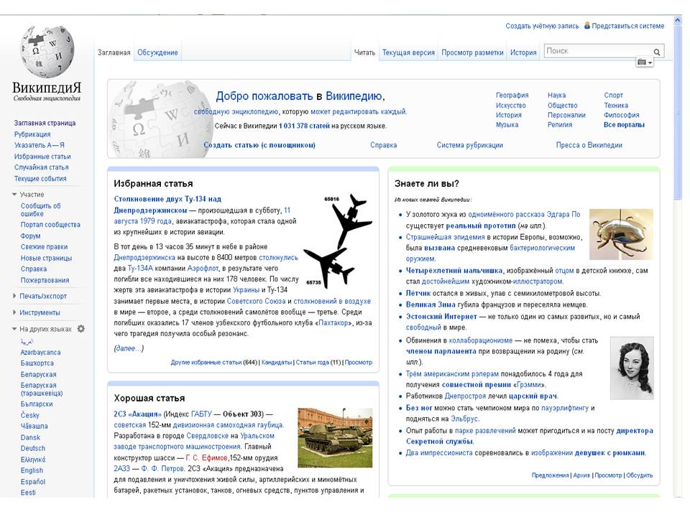Image resolution: width=690 pixels, height=517 pixels.
Task: Open the Наука portal link
Action: (x=556, y=96)
